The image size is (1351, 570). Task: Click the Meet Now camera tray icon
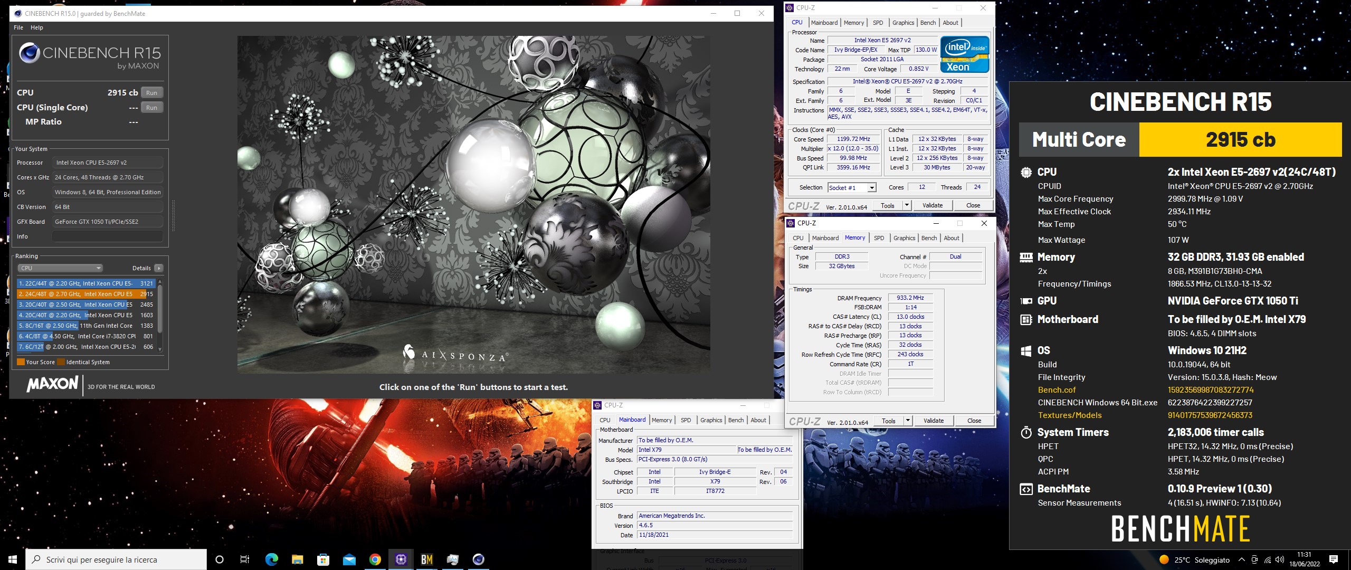(x=1254, y=560)
